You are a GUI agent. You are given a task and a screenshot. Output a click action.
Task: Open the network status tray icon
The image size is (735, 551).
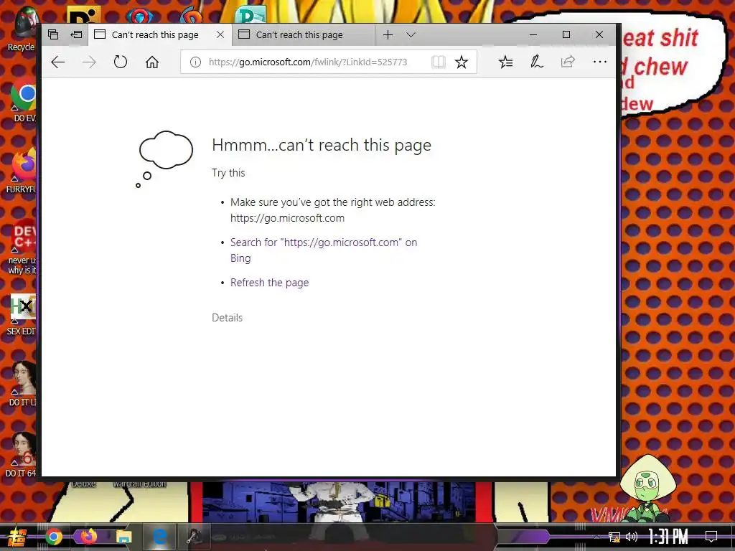tap(614, 537)
